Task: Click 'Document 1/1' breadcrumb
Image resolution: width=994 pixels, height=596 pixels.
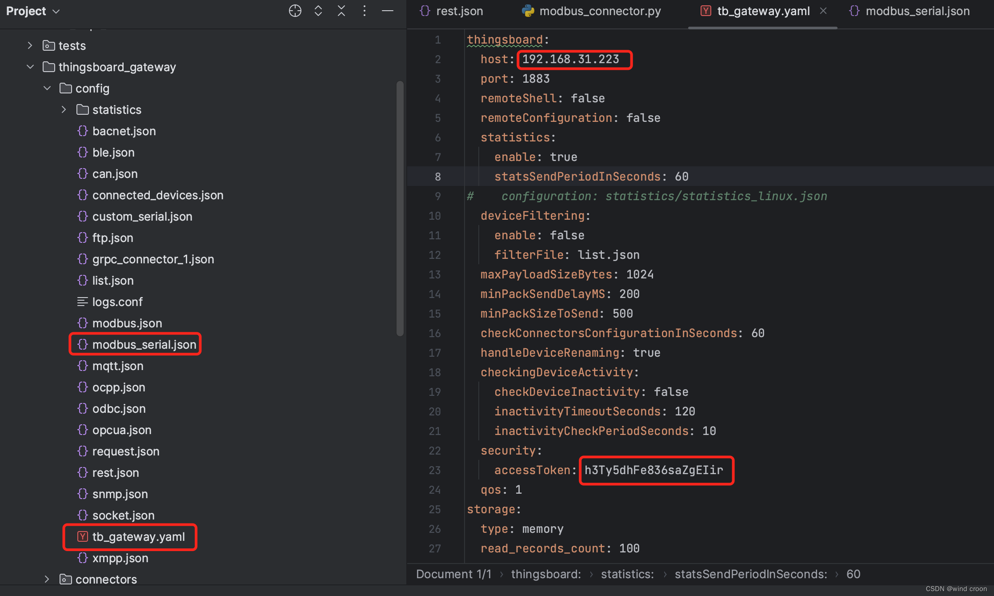Action: coord(453,574)
